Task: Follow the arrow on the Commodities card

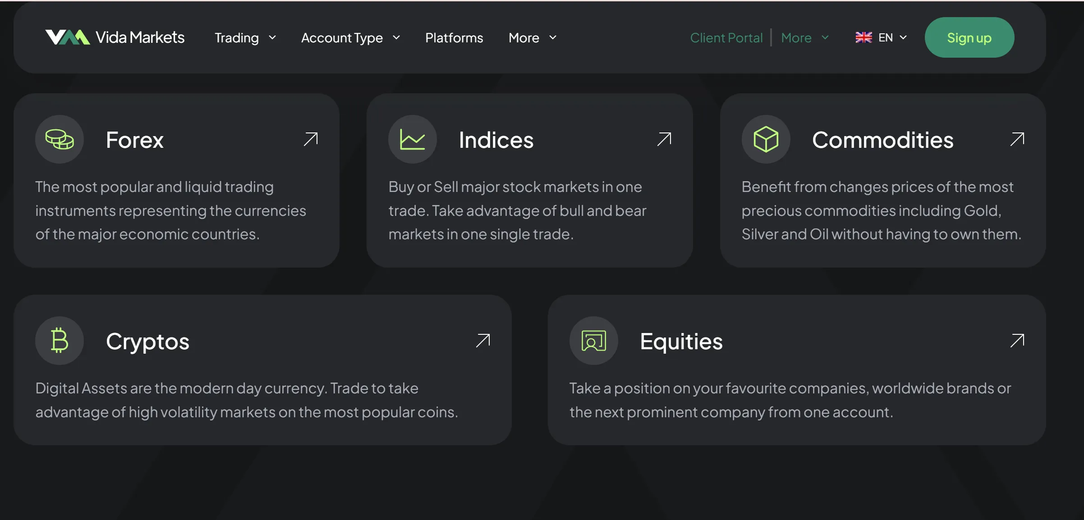Action: 1017,139
